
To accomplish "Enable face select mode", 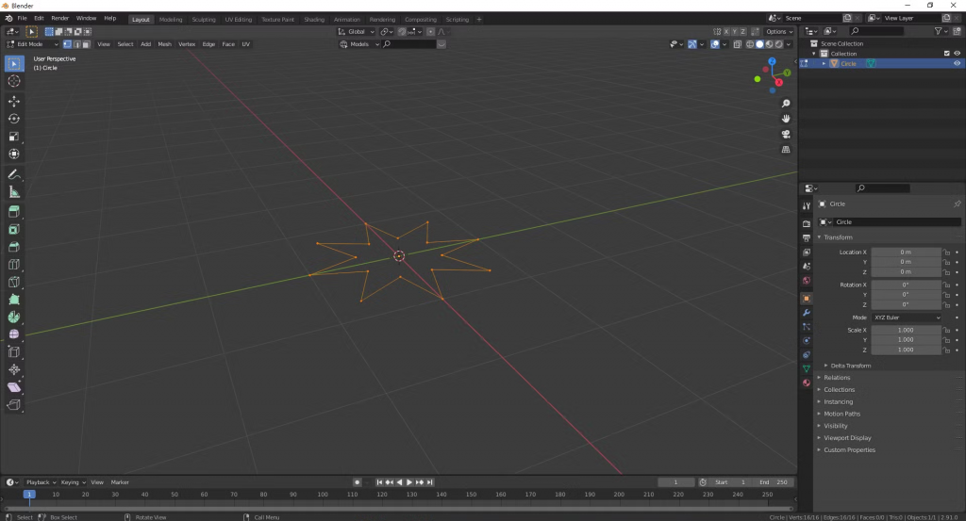I will pos(86,44).
